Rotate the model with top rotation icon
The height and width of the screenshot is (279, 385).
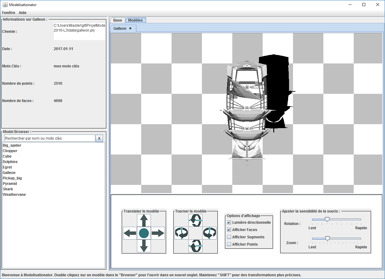[196, 220]
